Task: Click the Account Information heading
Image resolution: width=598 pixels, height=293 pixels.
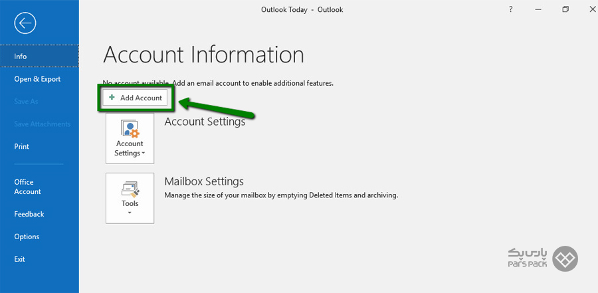Action: tap(203, 54)
